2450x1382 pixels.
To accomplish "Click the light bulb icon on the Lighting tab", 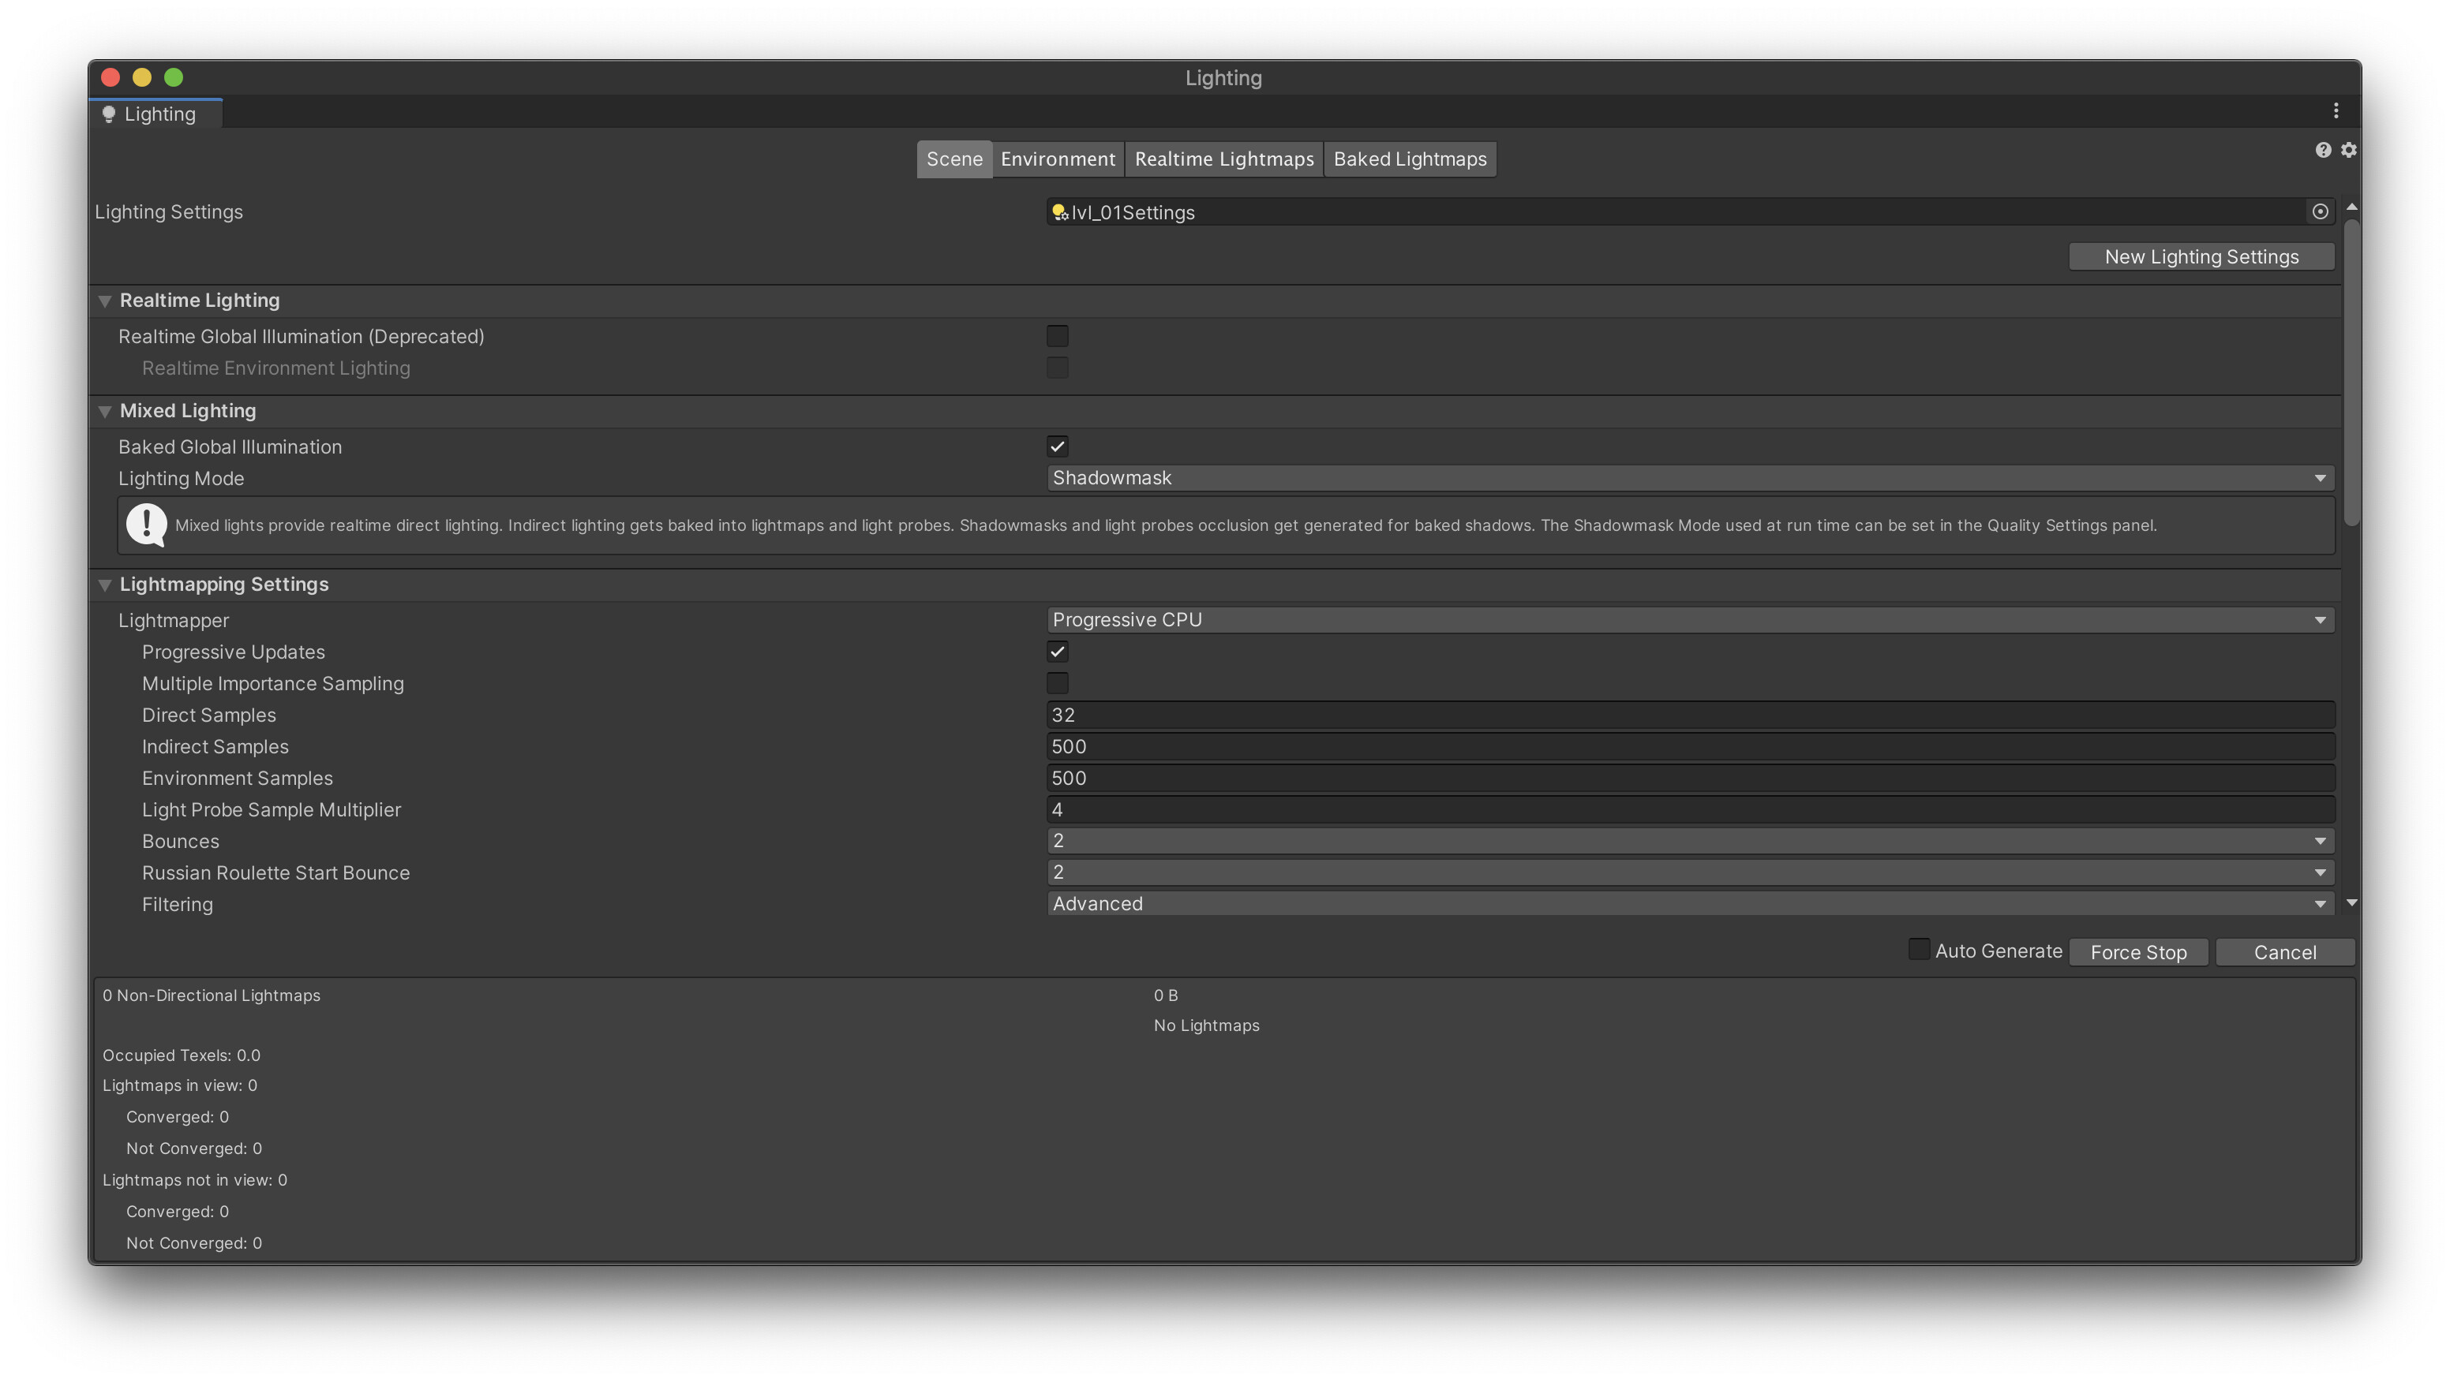I will [x=108, y=113].
